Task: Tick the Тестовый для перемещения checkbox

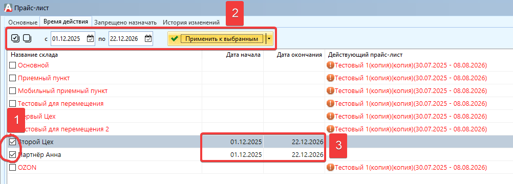Action: pos(12,104)
